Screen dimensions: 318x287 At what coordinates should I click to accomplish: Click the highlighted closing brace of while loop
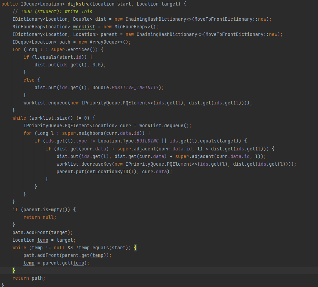[14, 270]
